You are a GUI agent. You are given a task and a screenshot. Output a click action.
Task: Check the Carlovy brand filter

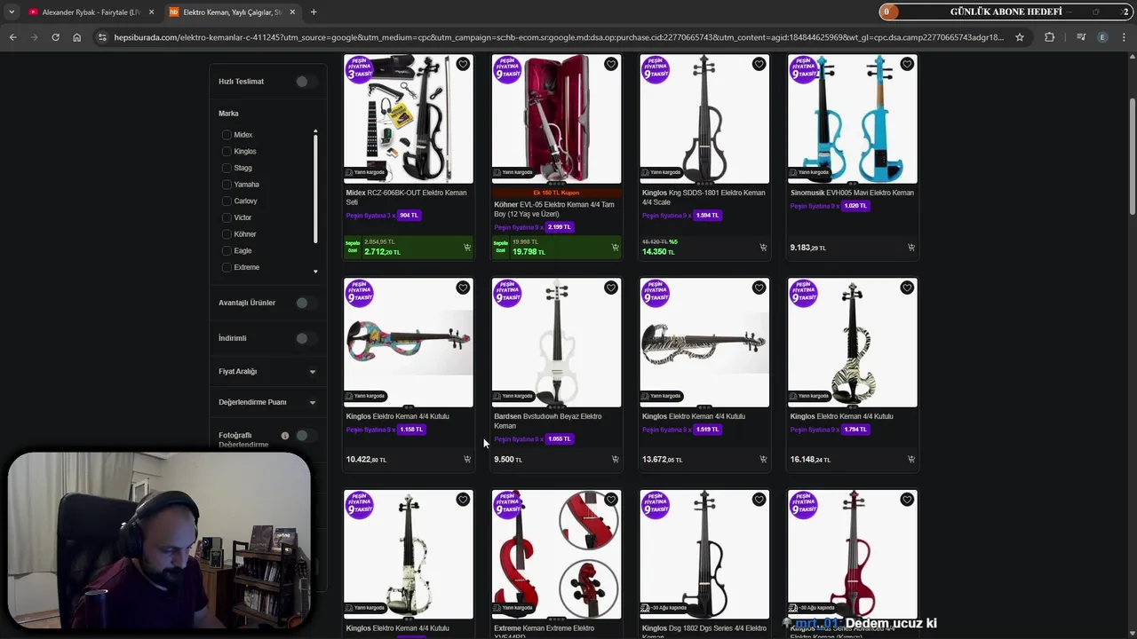227,201
